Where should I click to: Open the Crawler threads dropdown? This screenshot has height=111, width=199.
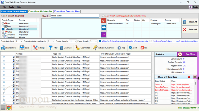(75, 41)
